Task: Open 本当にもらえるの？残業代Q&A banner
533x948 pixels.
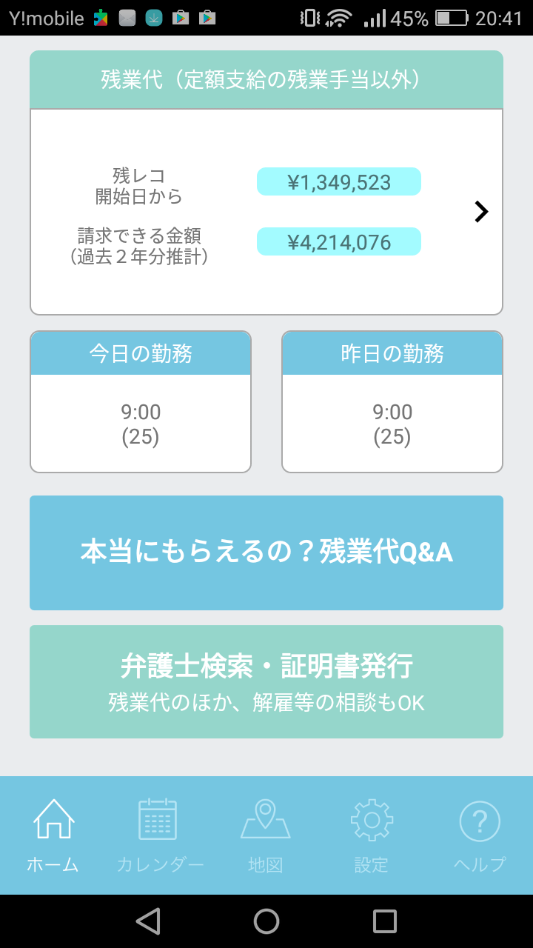Action: click(x=266, y=553)
